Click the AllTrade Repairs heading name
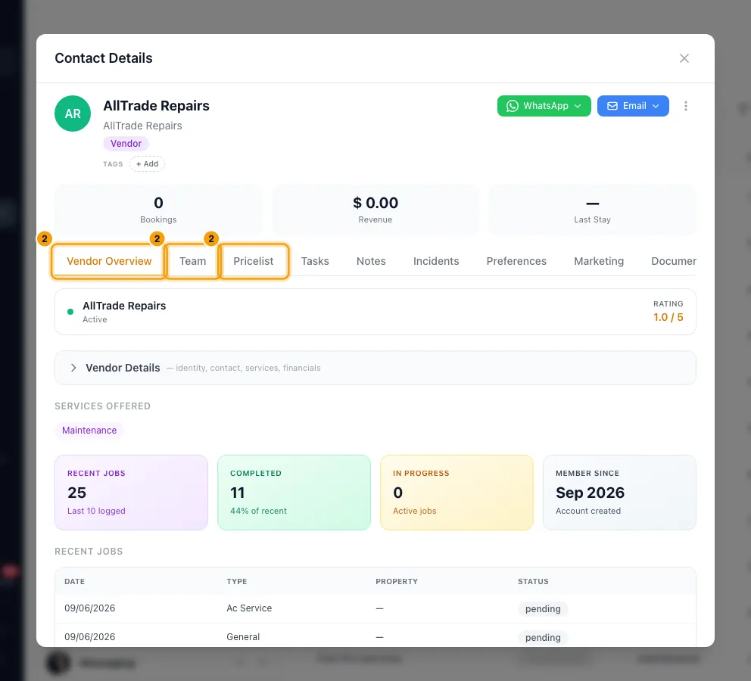751x681 pixels. pyautogui.click(x=156, y=106)
